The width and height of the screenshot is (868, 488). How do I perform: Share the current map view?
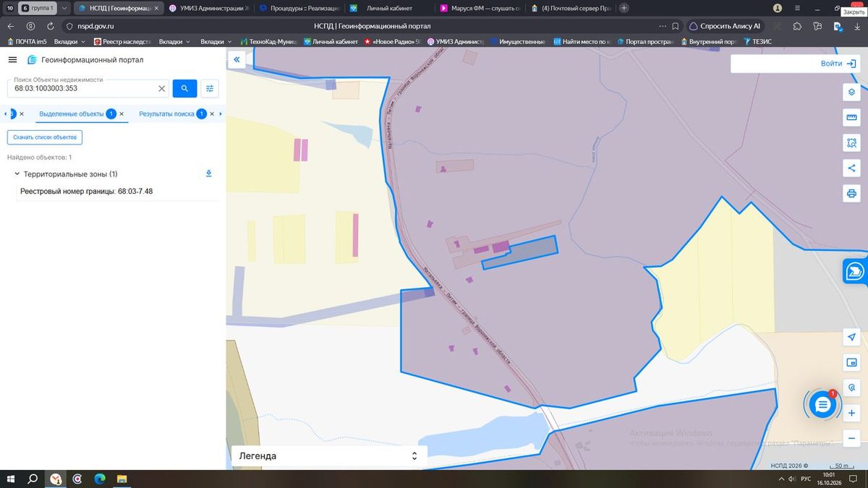pyautogui.click(x=851, y=168)
